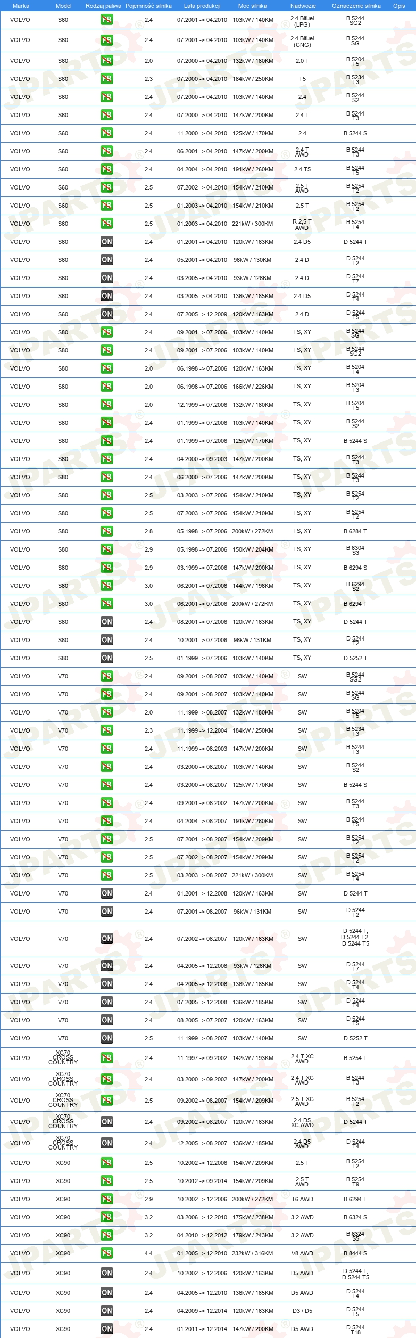Click body text R 2,5 T AWD
The image size is (416, 1338).
coord(302,225)
